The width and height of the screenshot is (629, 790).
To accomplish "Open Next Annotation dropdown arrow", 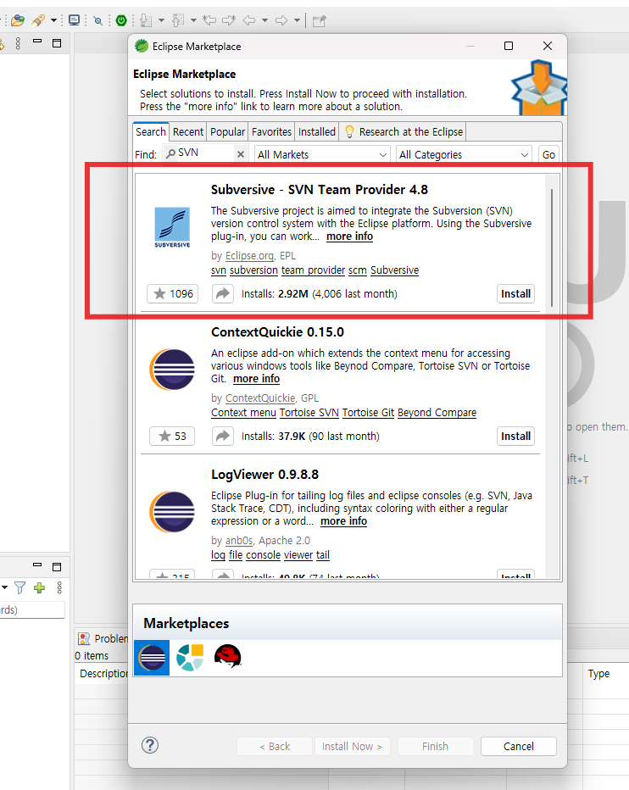I will 161,20.
